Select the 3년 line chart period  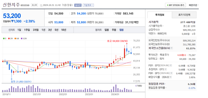click(x=50, y=30)
